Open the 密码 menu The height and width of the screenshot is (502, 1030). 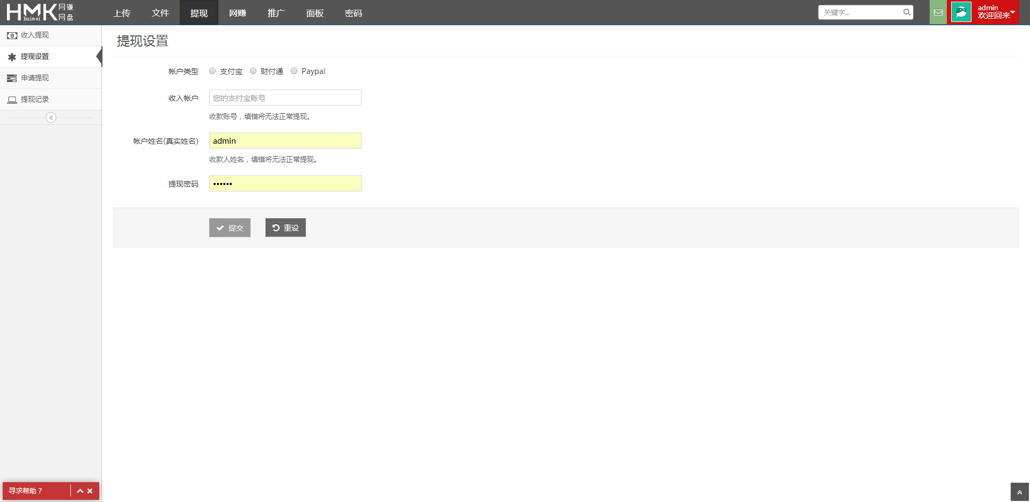354,13
